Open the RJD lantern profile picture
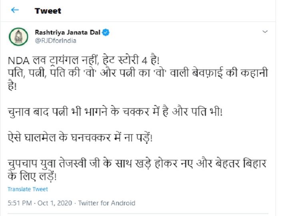The height and width of the screenshot is (216, 288). (x=18, y=36)
